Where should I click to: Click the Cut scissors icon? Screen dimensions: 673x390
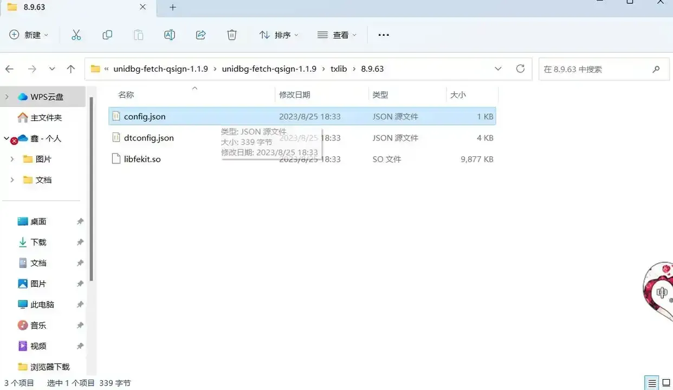coord(76,35)
